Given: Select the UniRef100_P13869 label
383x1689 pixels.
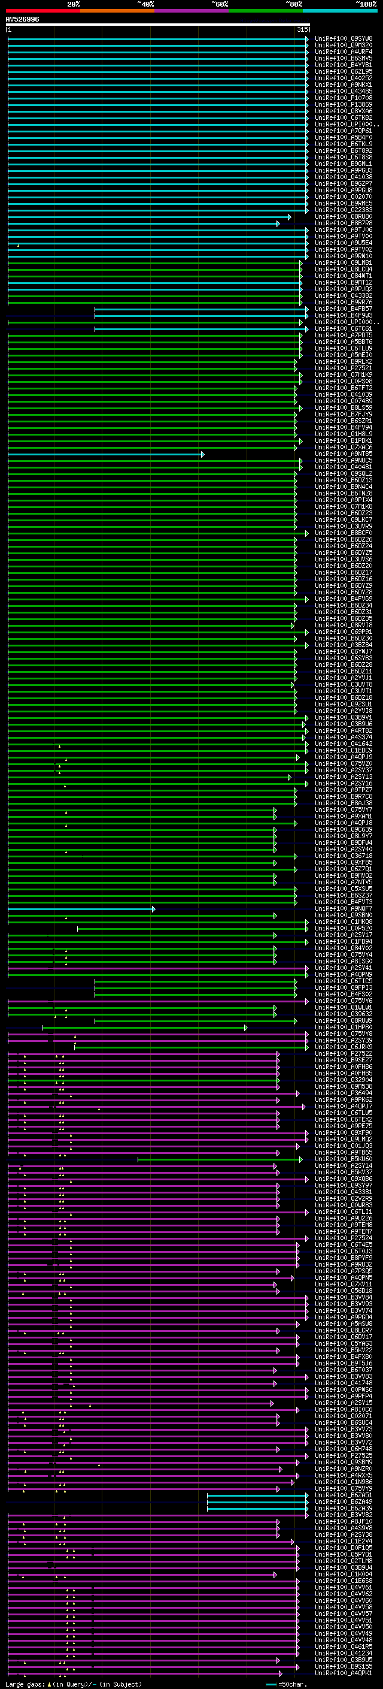Looking at the screenshot, I should click(344, 104).
